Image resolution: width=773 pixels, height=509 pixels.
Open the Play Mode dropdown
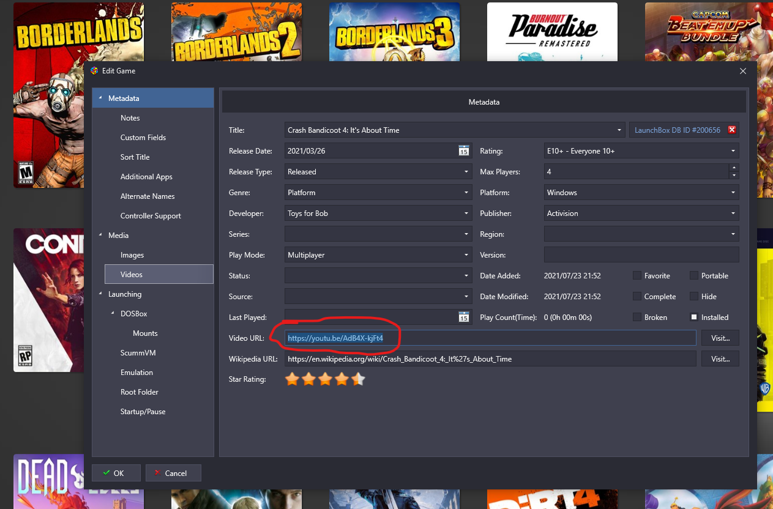(x=466, y=255)
